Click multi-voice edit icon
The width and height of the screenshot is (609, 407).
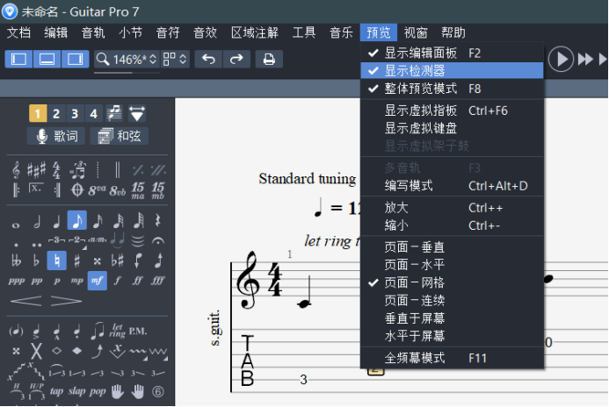(x=114, y=113)
